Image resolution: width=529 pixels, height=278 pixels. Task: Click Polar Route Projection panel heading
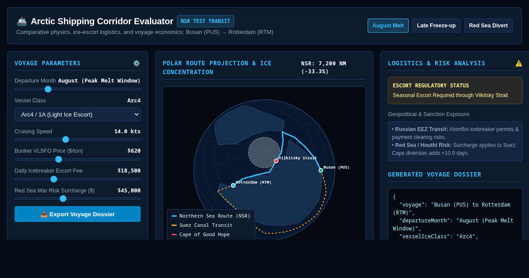[x=217, y=68]
